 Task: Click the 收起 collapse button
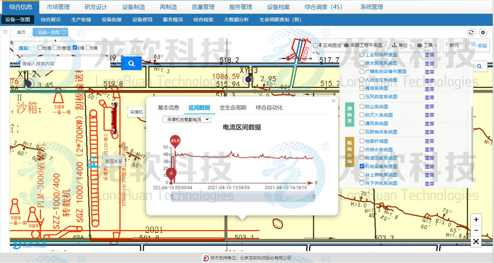point(479,45)
